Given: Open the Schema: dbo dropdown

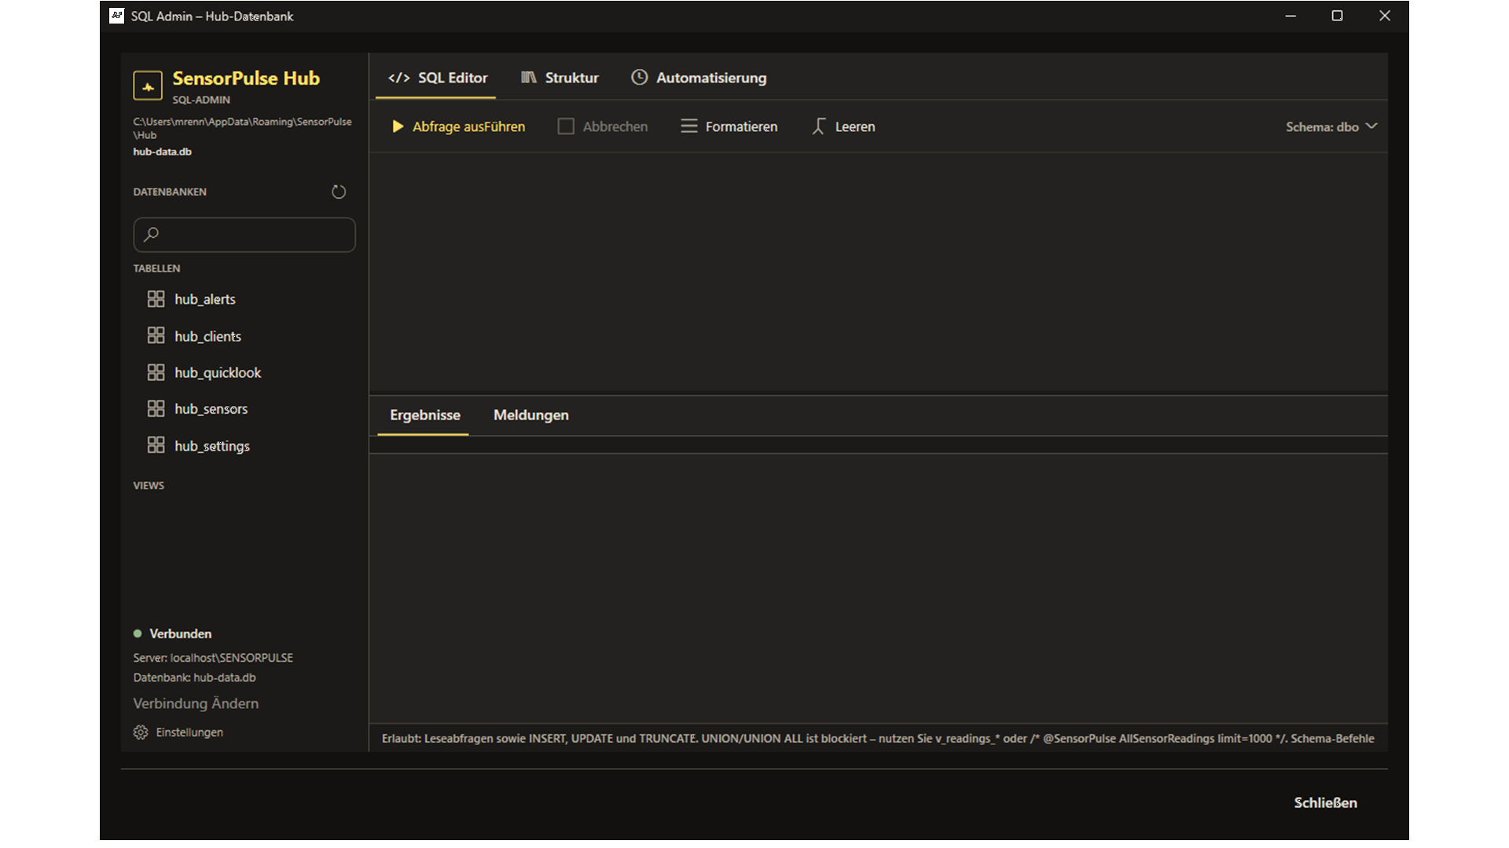Looking at the screenshot, I should (1331, 126).
